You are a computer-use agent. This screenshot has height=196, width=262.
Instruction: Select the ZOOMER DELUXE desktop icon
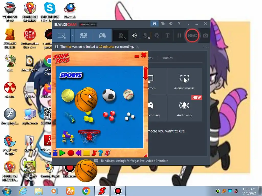tap(10, 39)
